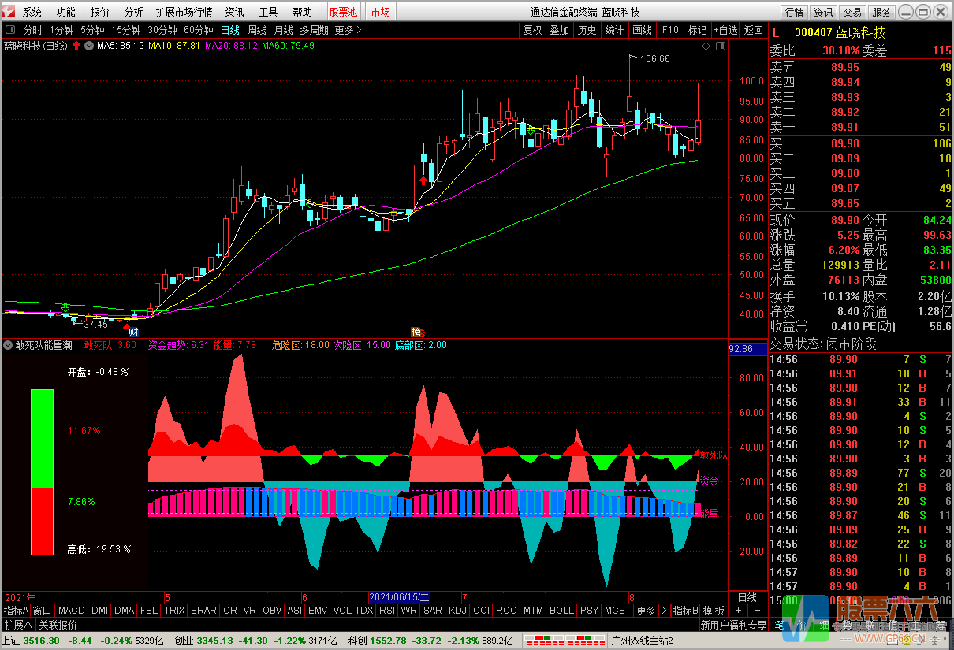
Task: Click the red arrow signal at 75 level
Action: tap(423, 180)
